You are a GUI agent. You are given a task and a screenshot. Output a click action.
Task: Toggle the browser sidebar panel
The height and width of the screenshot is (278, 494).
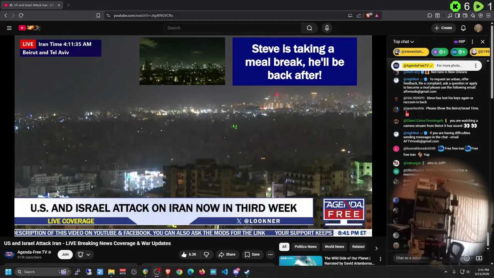[x=457, y=15]
